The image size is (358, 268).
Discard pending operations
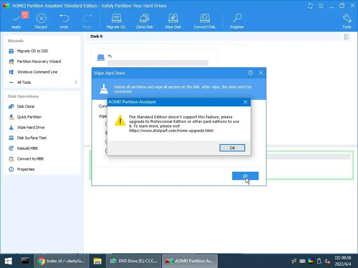(41, 21)
